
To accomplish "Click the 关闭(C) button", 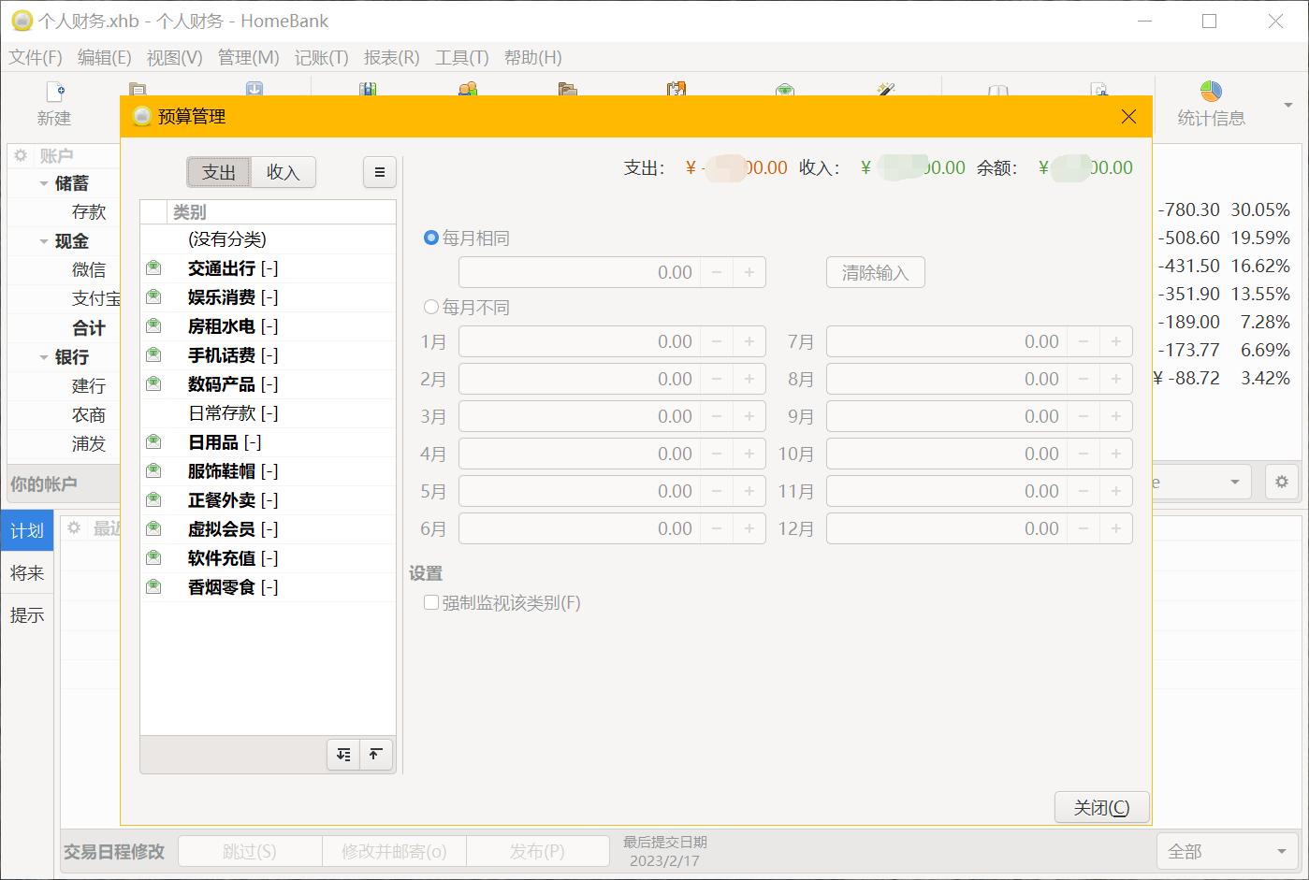I will click(x=1101, y=808).
